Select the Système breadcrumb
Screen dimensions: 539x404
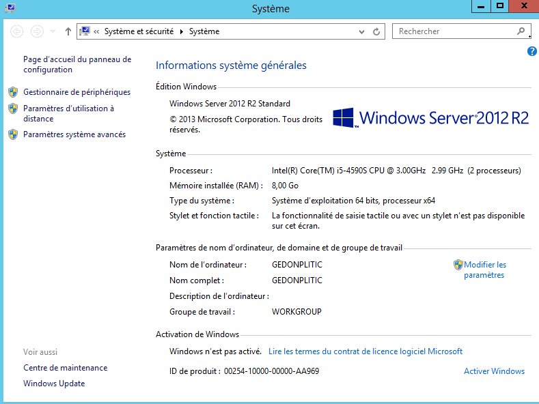[204, 31]
